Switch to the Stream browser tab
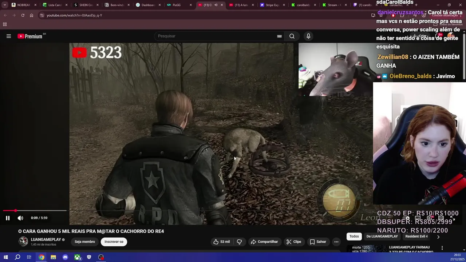Screen dimensions: 466x262 pyautogui.click(x=334, y=5)
